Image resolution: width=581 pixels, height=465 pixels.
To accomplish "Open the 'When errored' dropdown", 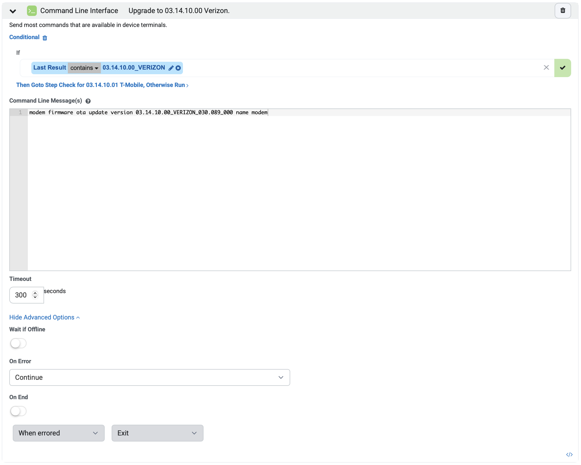I will click(x=59, y=433).
